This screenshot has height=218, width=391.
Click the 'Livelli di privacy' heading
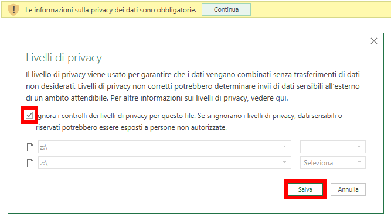click(64, 58)
